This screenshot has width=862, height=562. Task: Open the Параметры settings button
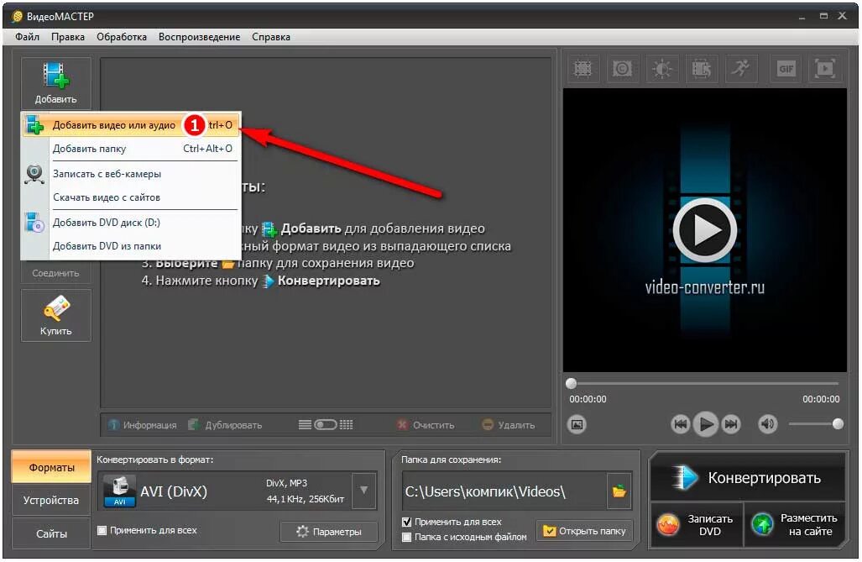(329, 532)
